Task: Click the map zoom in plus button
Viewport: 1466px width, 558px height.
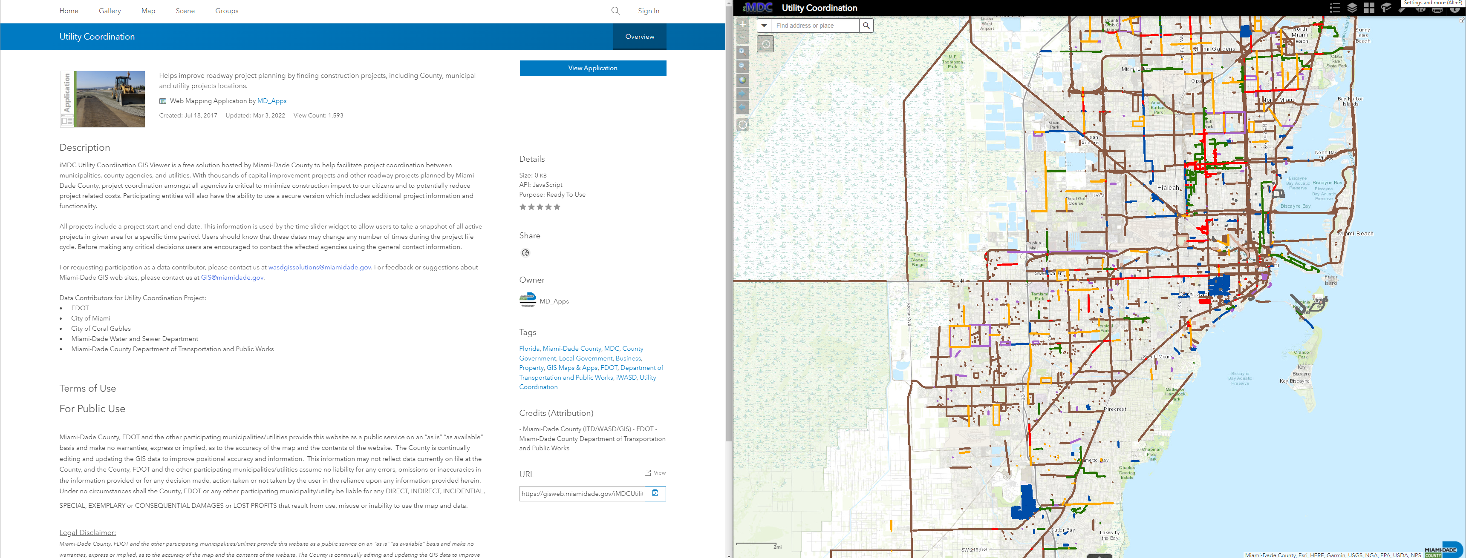Action: pos(743,24)
